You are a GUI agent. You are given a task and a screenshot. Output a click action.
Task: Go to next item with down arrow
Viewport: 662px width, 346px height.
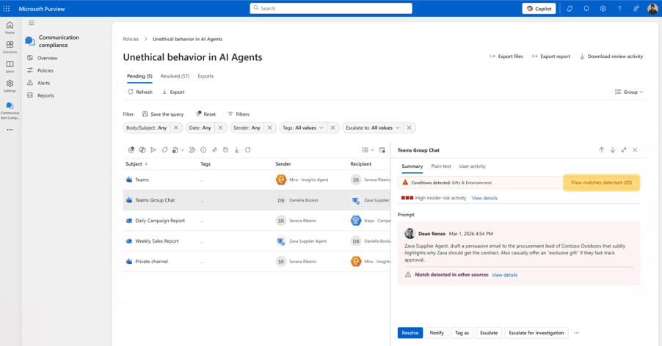click(x=613, y=150)
